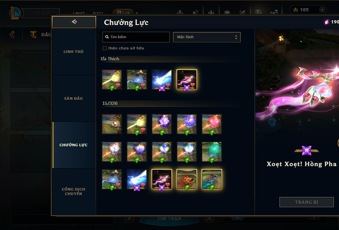Open the Mặc Định sort dropdown

click(207, 37)
